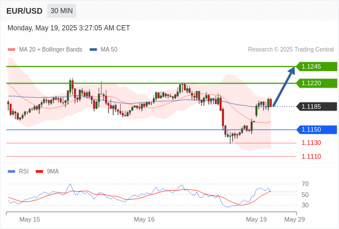Click the MA 20 Bollinger Bands swatch
The height and width of the screenshot is (229, 339).
[11, 50]
